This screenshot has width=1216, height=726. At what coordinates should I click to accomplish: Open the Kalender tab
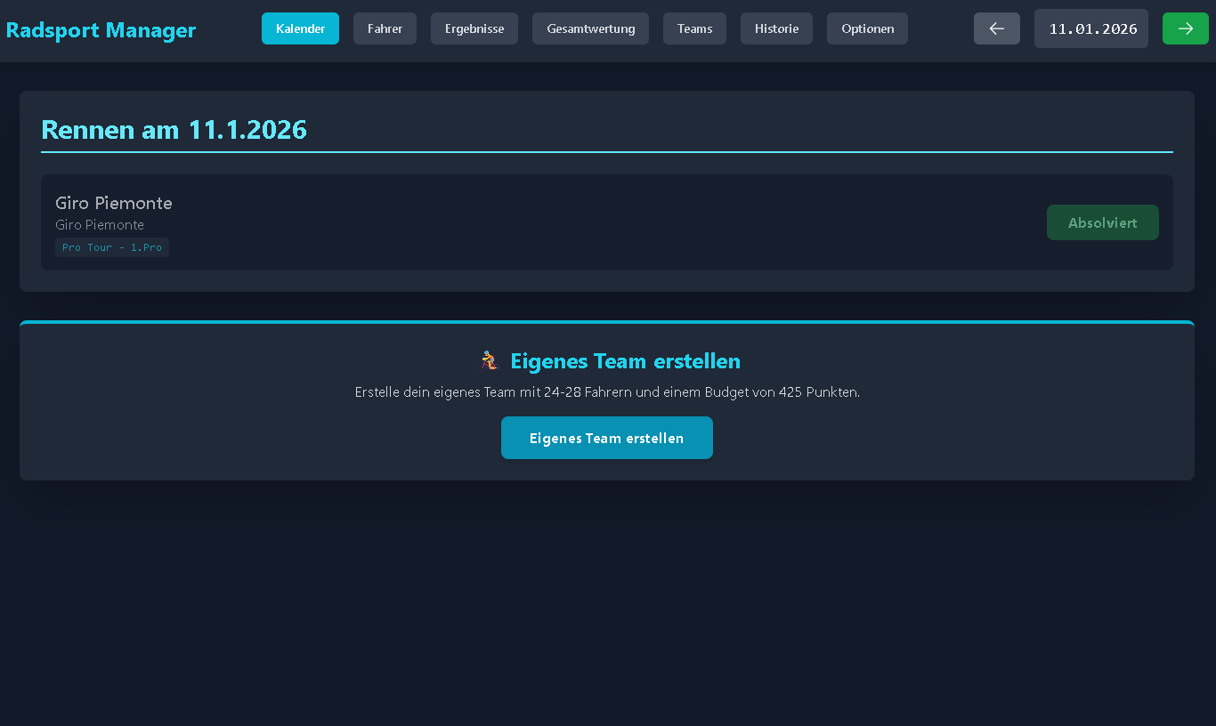click(x=300, y=28)
